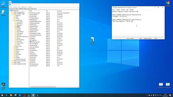Collapse the Control Panel key node
This screenshot has height=97, width=173.
(13, 20)
